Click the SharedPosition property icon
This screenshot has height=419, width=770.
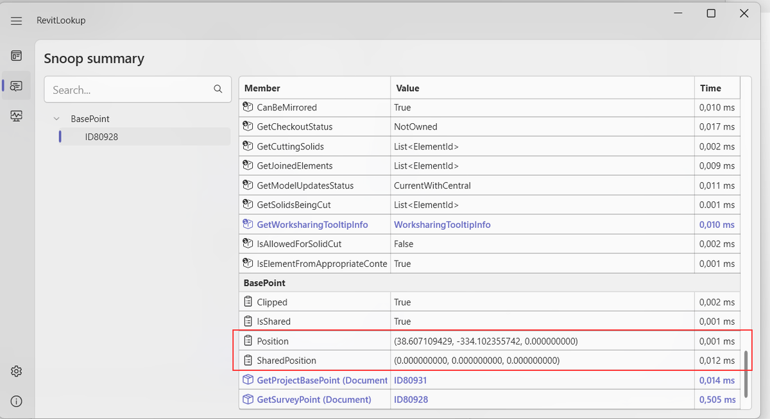coord(248,361)
